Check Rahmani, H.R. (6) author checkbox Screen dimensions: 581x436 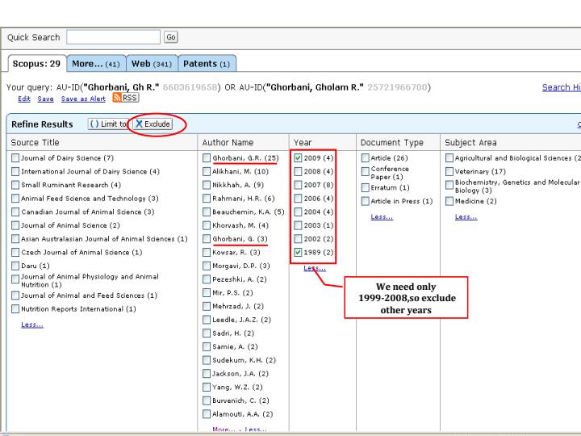click(x=207, y=199)
